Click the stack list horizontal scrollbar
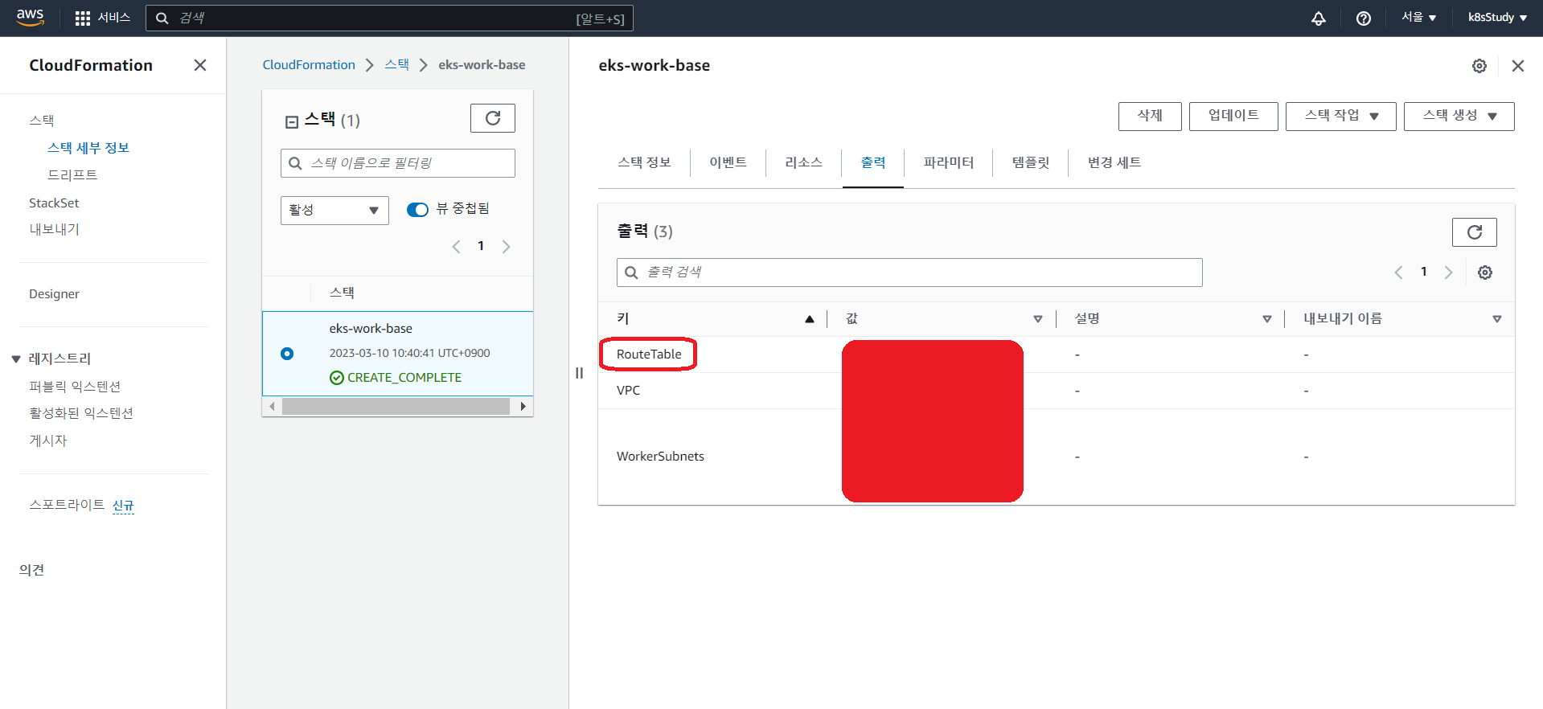The image size is (1543, 709). coord(396,407)
